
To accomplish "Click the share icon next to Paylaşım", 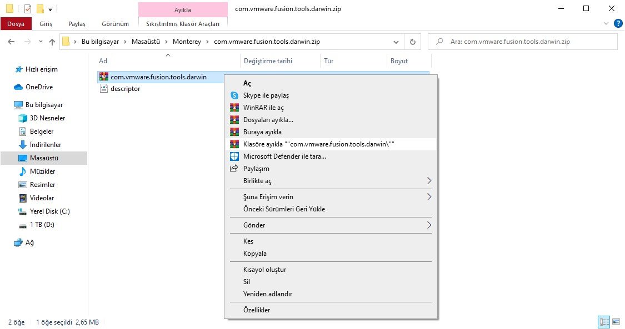I will pyautogui.click(x=234, y=168).
